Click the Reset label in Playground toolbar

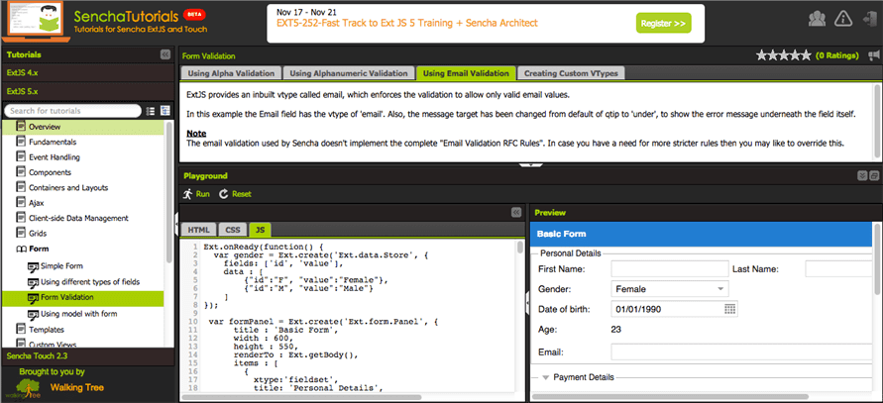point(242,194)
